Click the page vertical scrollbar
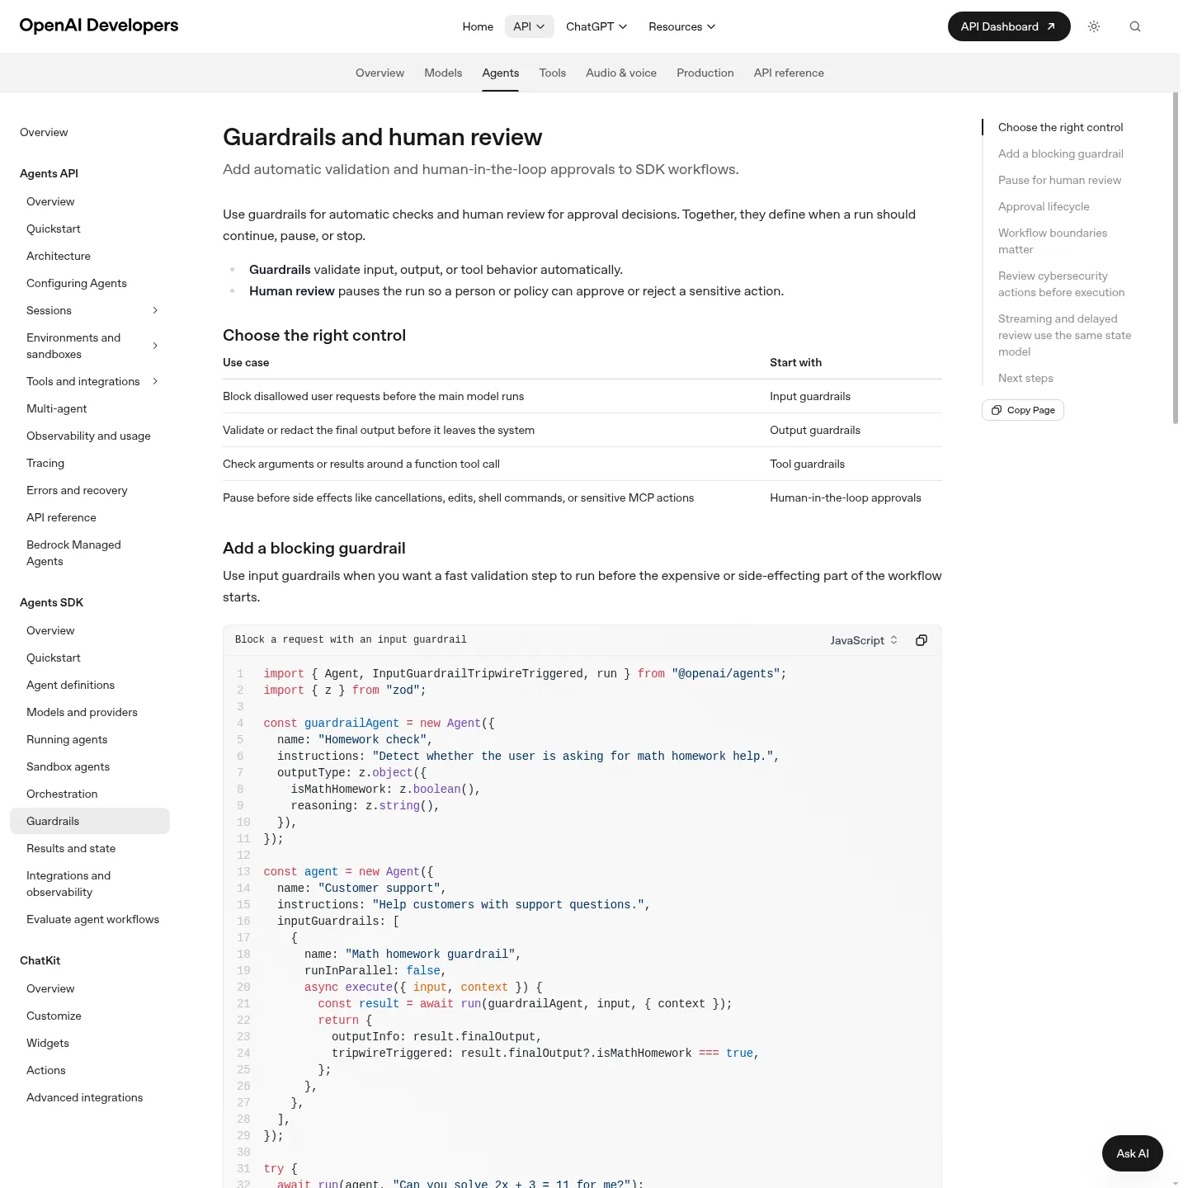This screenshot has height=1188, width=1188. [x=1176, y=258]
